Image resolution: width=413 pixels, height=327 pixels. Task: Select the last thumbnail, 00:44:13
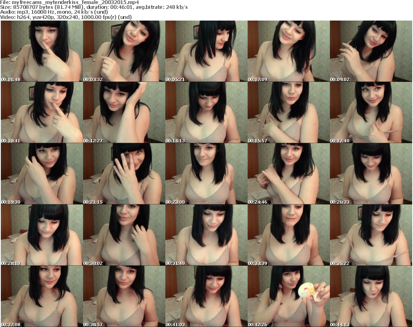click(371, 296)
